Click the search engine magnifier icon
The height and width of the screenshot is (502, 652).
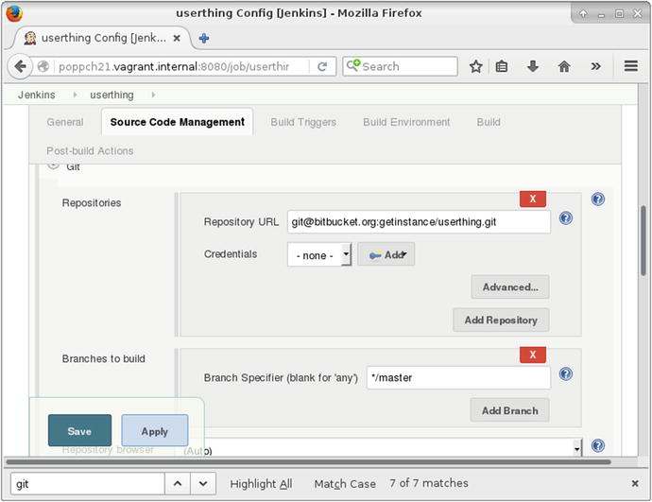pyautogui.click(x=353, y=65)
